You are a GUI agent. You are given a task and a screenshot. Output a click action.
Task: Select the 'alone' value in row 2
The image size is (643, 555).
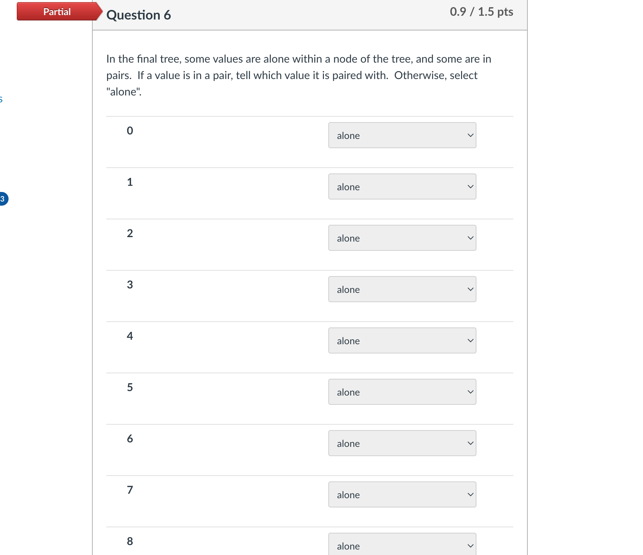pos(348,238)
